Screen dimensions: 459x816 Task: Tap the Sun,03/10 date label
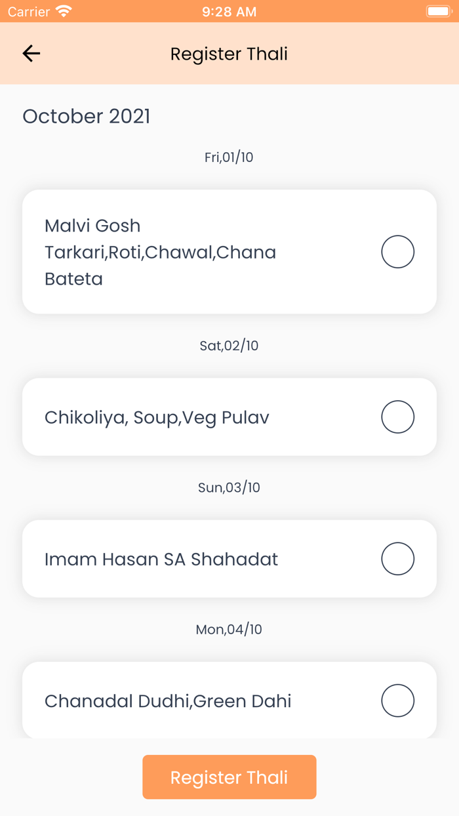pyautogui.click(x=229, y=487)
